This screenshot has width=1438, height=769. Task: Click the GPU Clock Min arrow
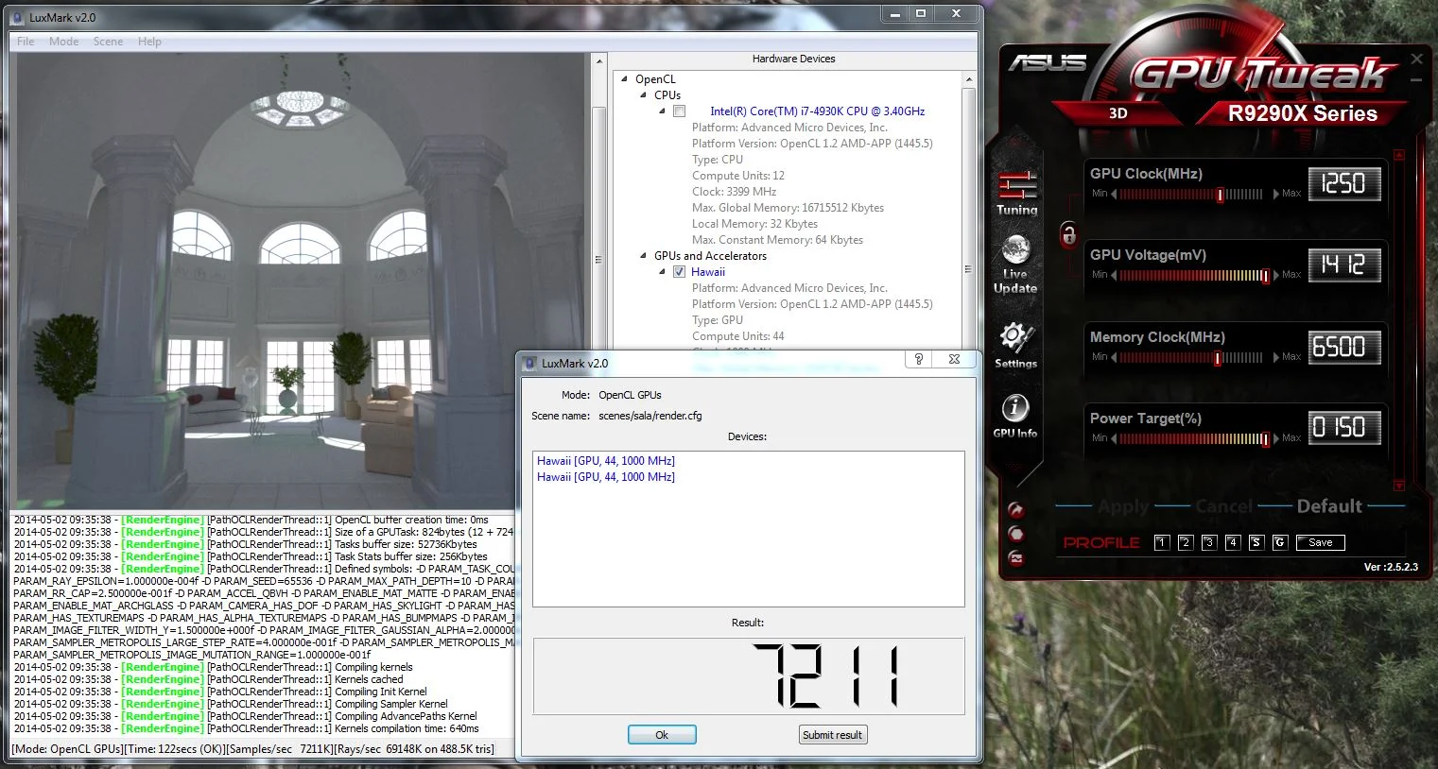coord(1114,194)
